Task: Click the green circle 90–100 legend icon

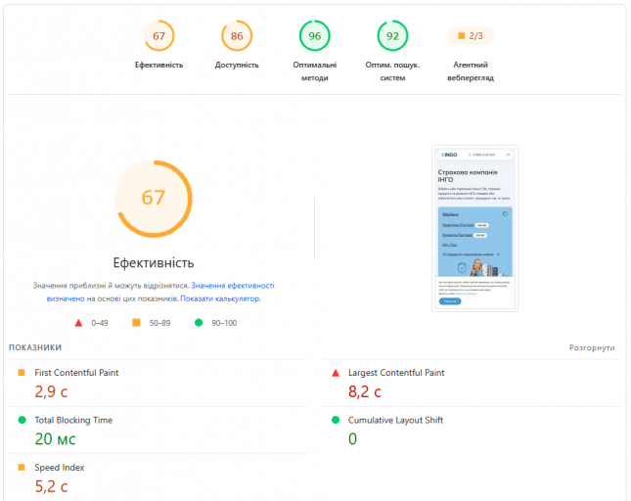Action: 199,323
